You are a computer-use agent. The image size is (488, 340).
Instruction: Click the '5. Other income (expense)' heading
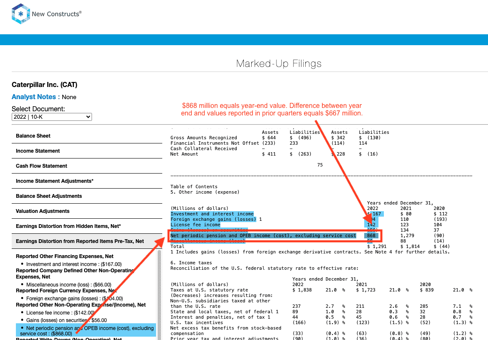coord(205,192)
